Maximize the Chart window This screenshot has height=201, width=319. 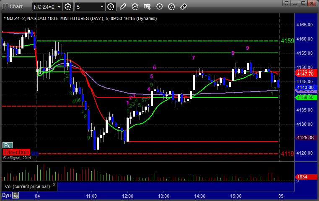303,3
